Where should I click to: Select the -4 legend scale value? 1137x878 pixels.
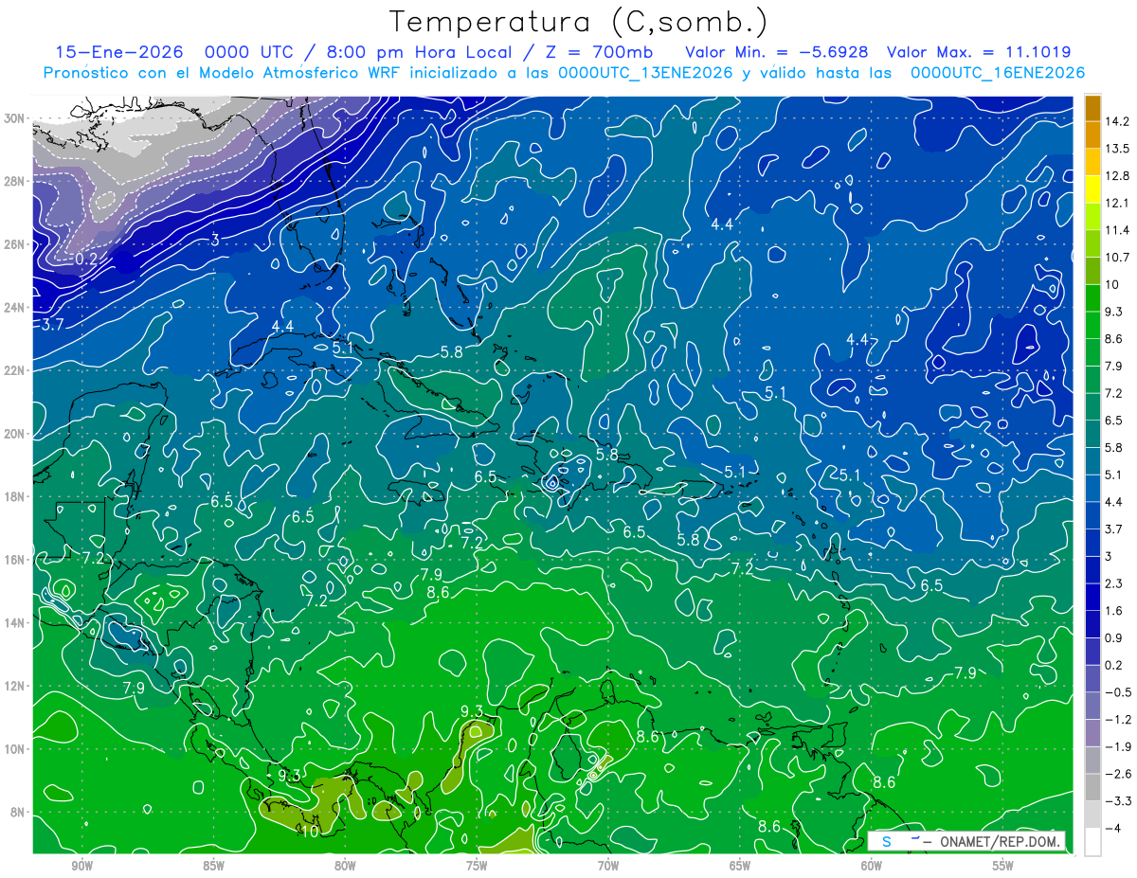click(1114, 828)
